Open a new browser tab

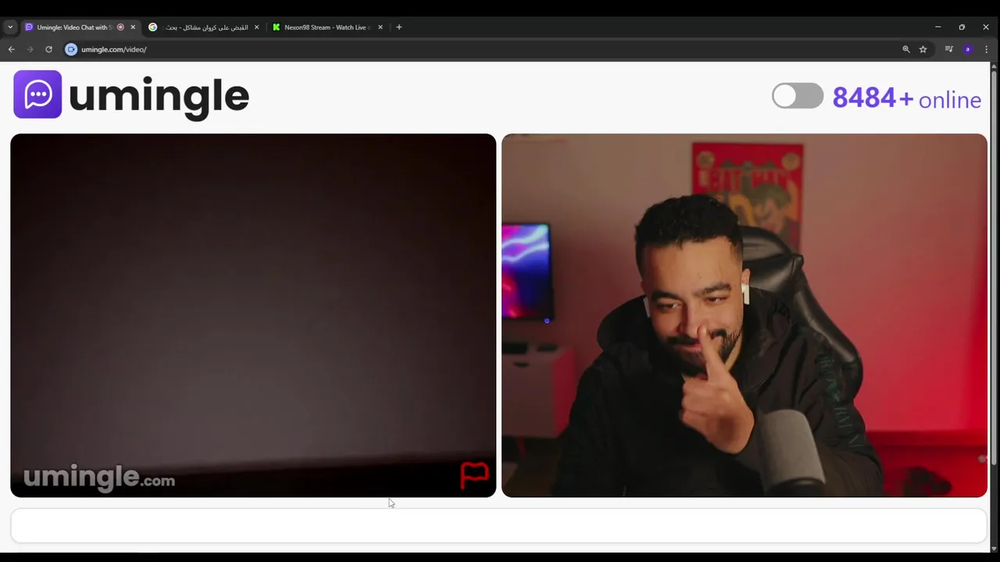[x=399, y=27]
